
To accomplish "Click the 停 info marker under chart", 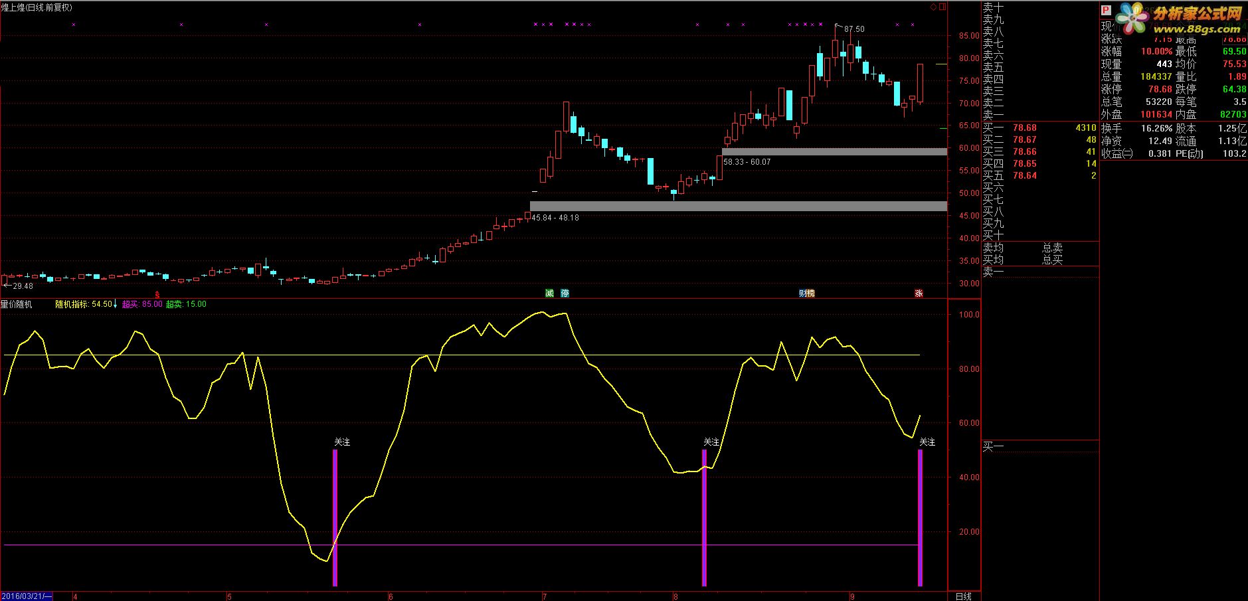I will tap(565, 293).
